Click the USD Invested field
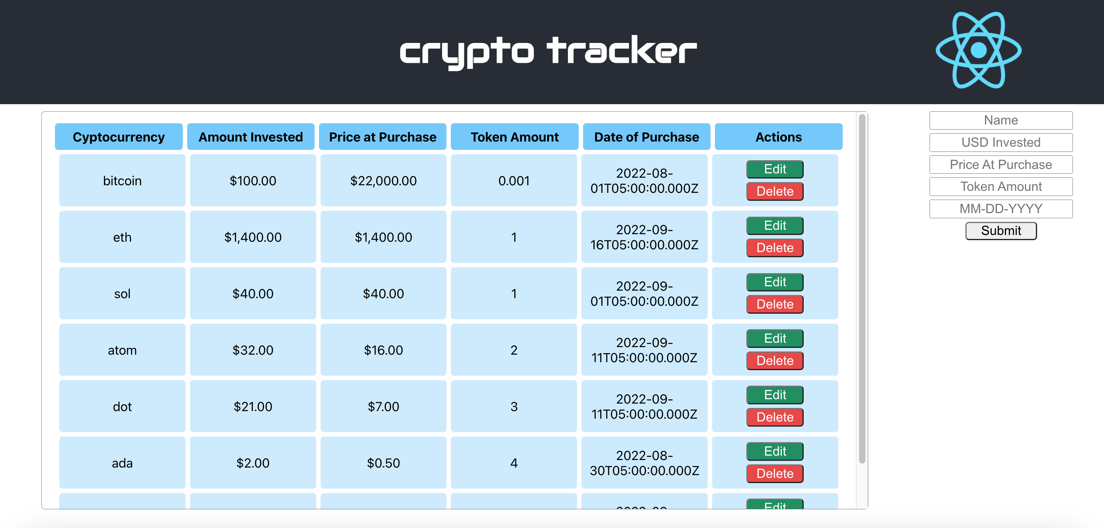Viewport: 1104px width, 528px height. [x=1000, y=142]
